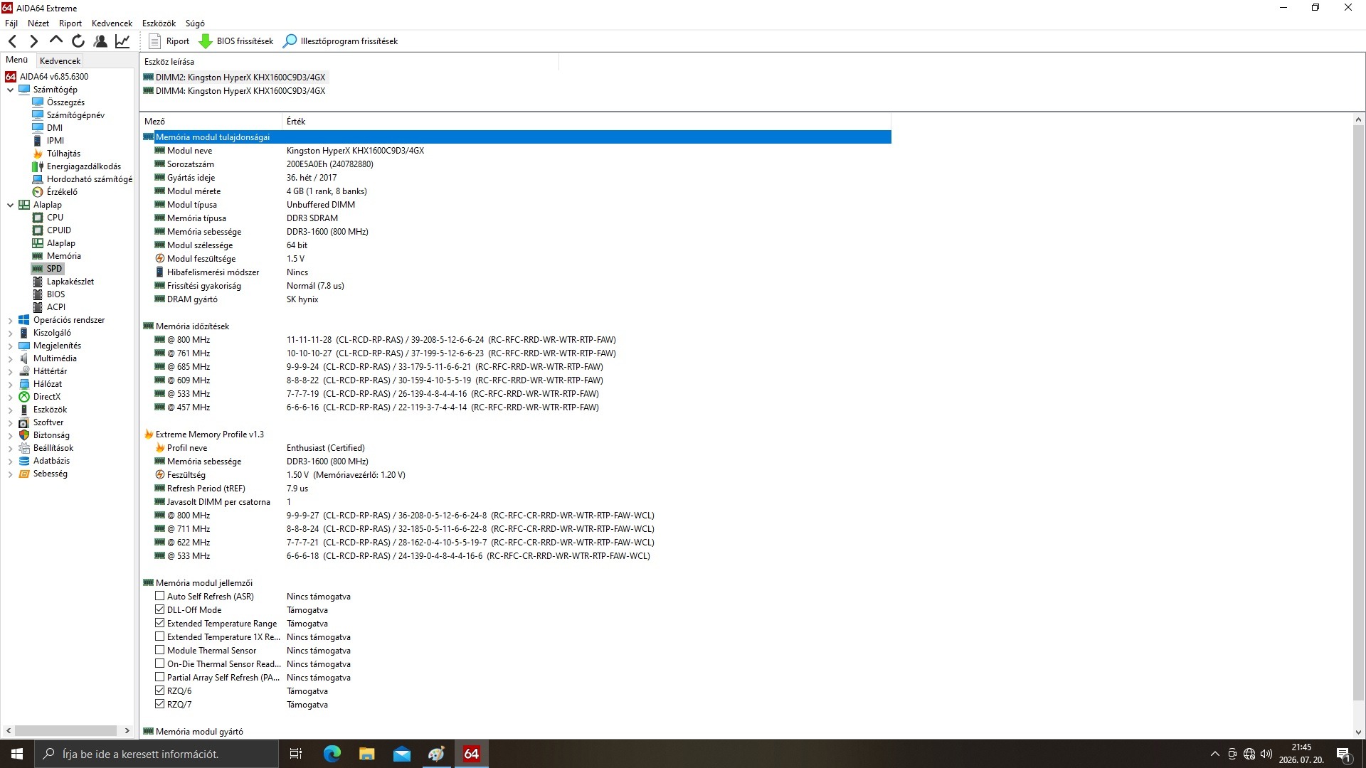This screenshot has height=768, width=1366.
Task: Toggle the RZQ/7 checkbox
Action: (160, 705)
